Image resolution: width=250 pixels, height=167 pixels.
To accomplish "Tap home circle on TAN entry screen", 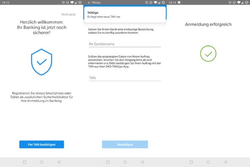I will pyautogui.click(x=125, y=162).
